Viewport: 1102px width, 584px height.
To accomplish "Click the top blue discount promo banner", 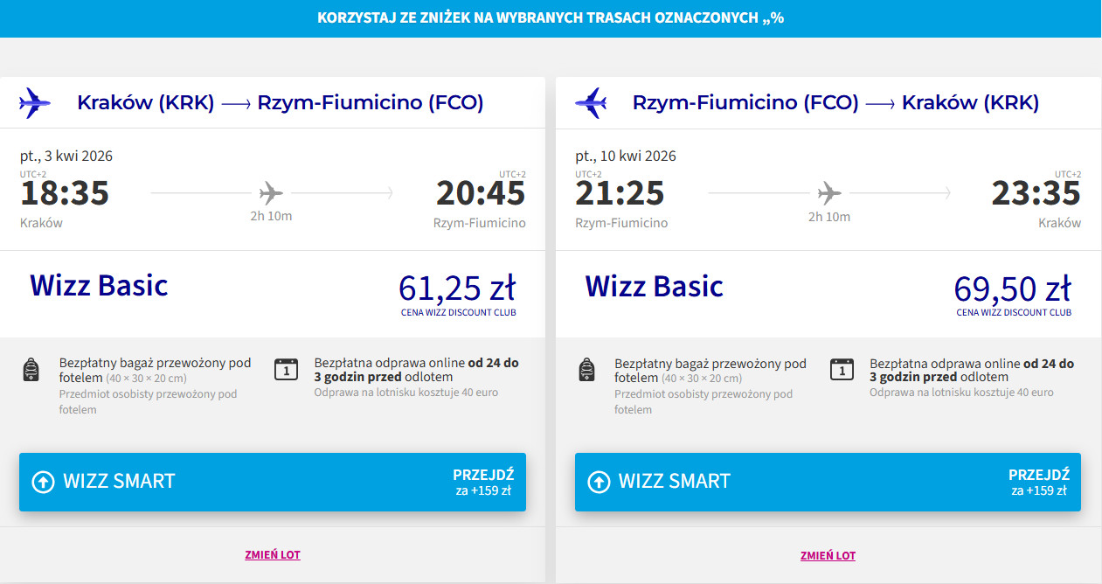I will click(551, 18).
